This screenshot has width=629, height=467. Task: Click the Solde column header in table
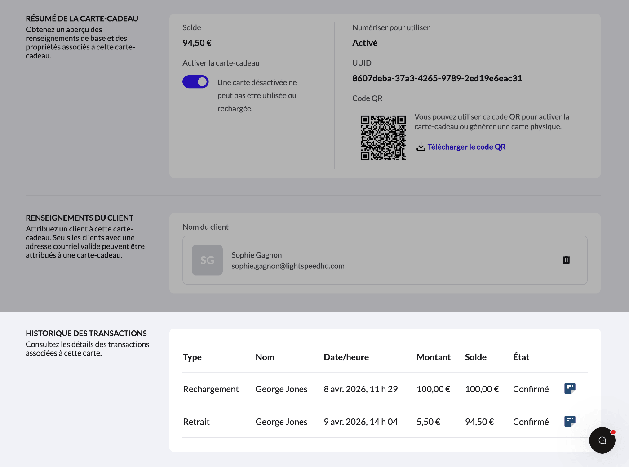tap(476, 357)
